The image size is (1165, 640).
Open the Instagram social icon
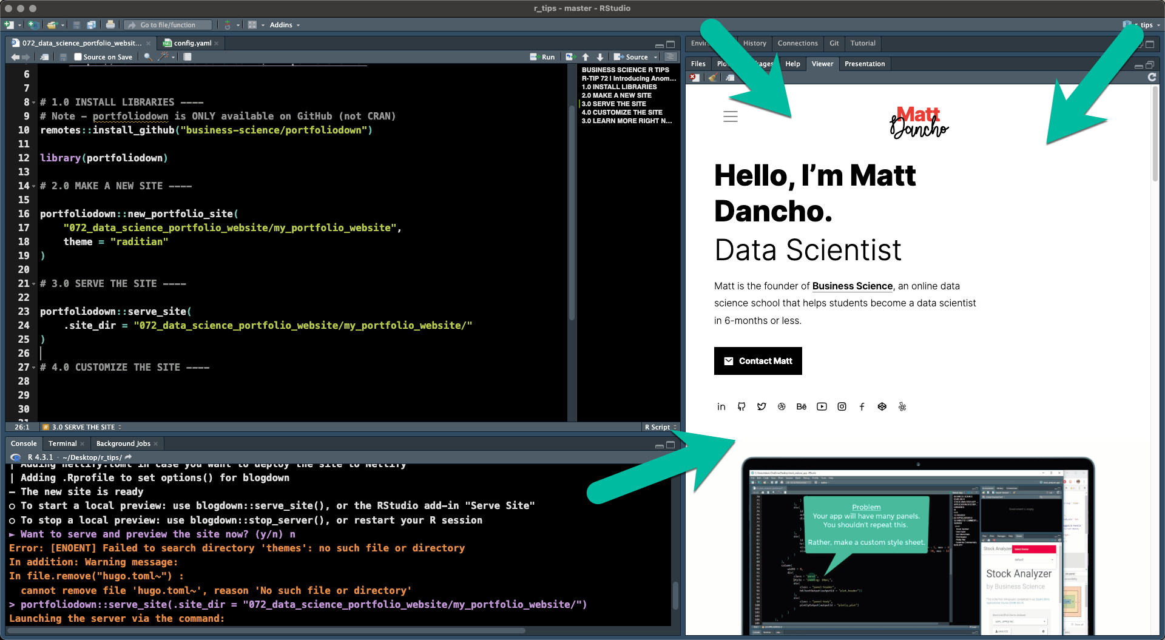[x=842, y=406]
